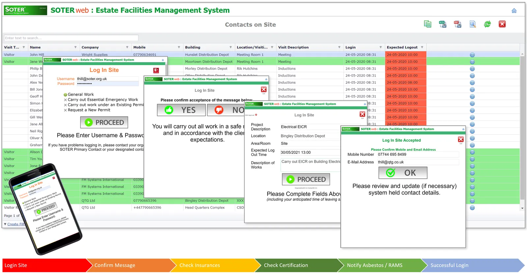Click grid scrollbar up arrow
527x276 pixels.
[522, 54]
